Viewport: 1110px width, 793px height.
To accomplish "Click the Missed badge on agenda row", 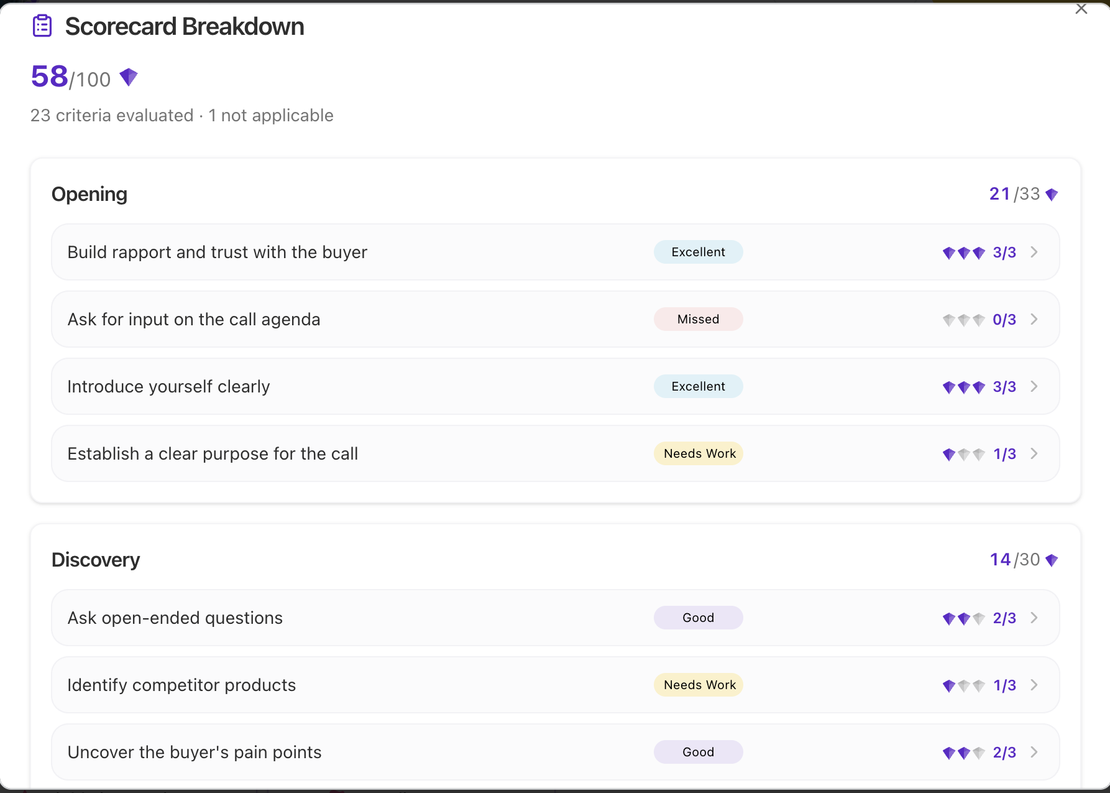I will coord(698,319).
